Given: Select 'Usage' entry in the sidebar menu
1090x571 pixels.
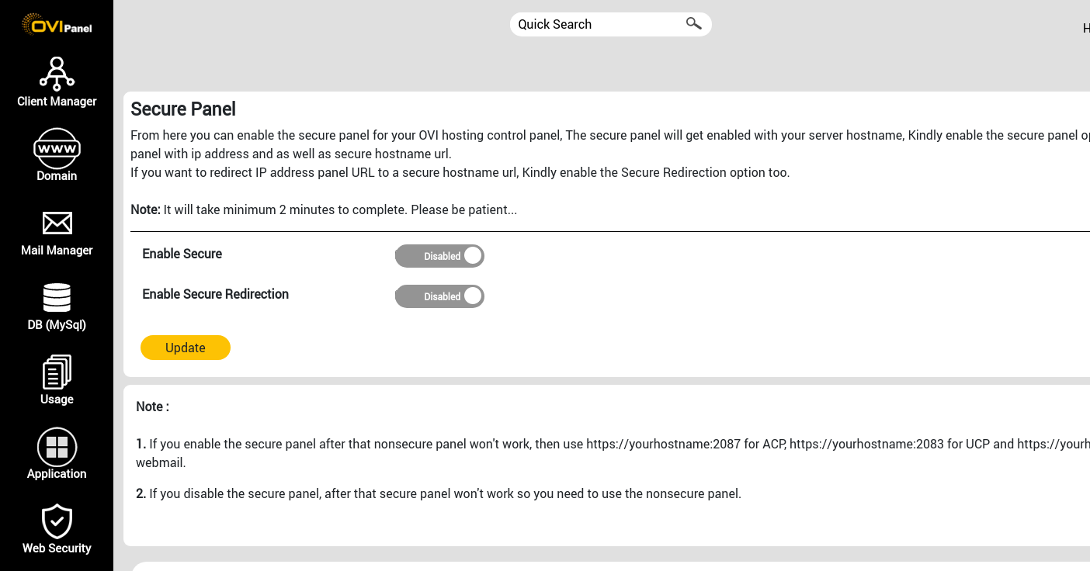Looking at the screenshot, I should [x=57, y=399].
